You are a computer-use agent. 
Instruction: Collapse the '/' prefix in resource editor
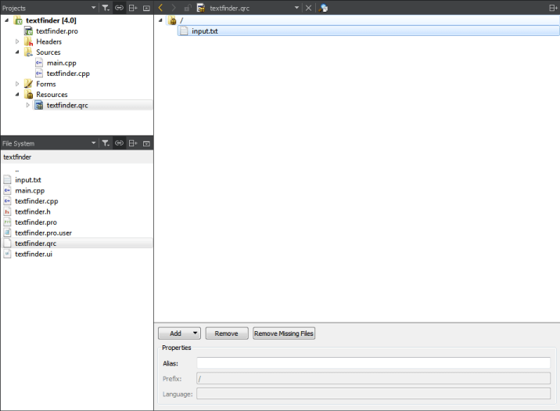point(160,20)
